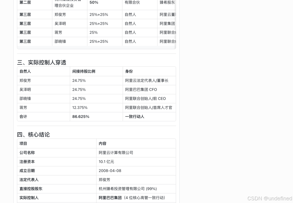
Task: Click 25%+25% in 邵晓锋's layer row
Action: pyautogui.click(x=99, y=41)
